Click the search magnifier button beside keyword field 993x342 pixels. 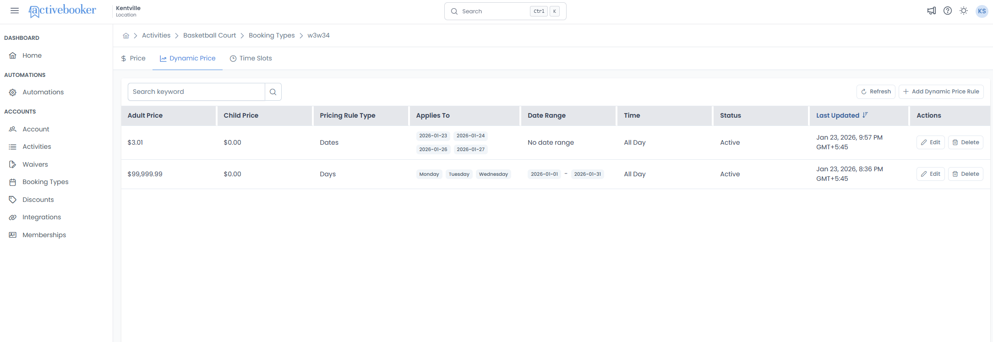(273, 92)
